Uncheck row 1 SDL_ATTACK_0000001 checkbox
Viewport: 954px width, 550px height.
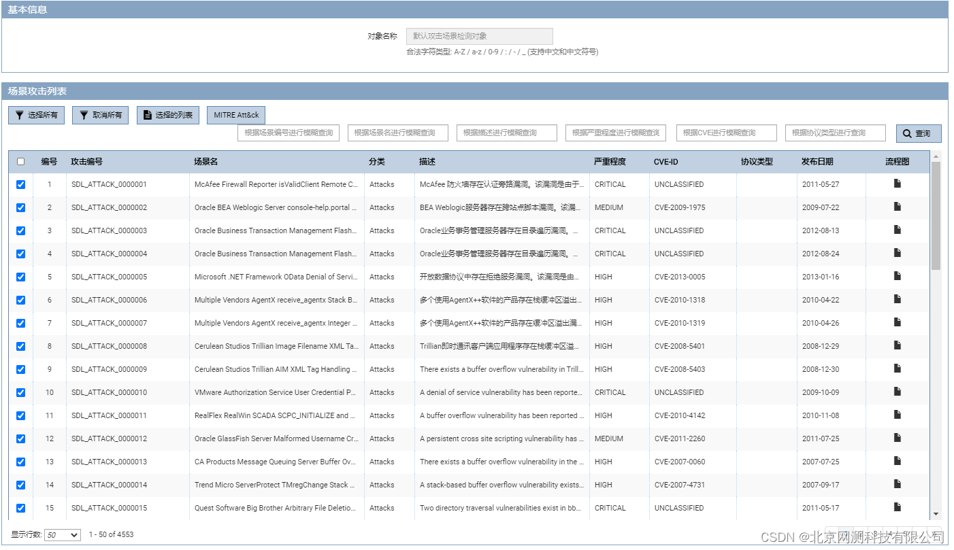coord(20,184)
